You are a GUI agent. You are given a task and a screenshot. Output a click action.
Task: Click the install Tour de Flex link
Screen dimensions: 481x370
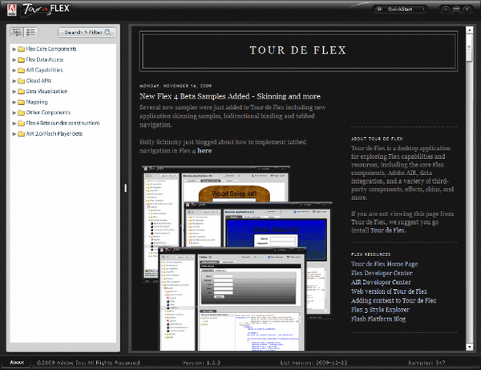click(388, 230)
